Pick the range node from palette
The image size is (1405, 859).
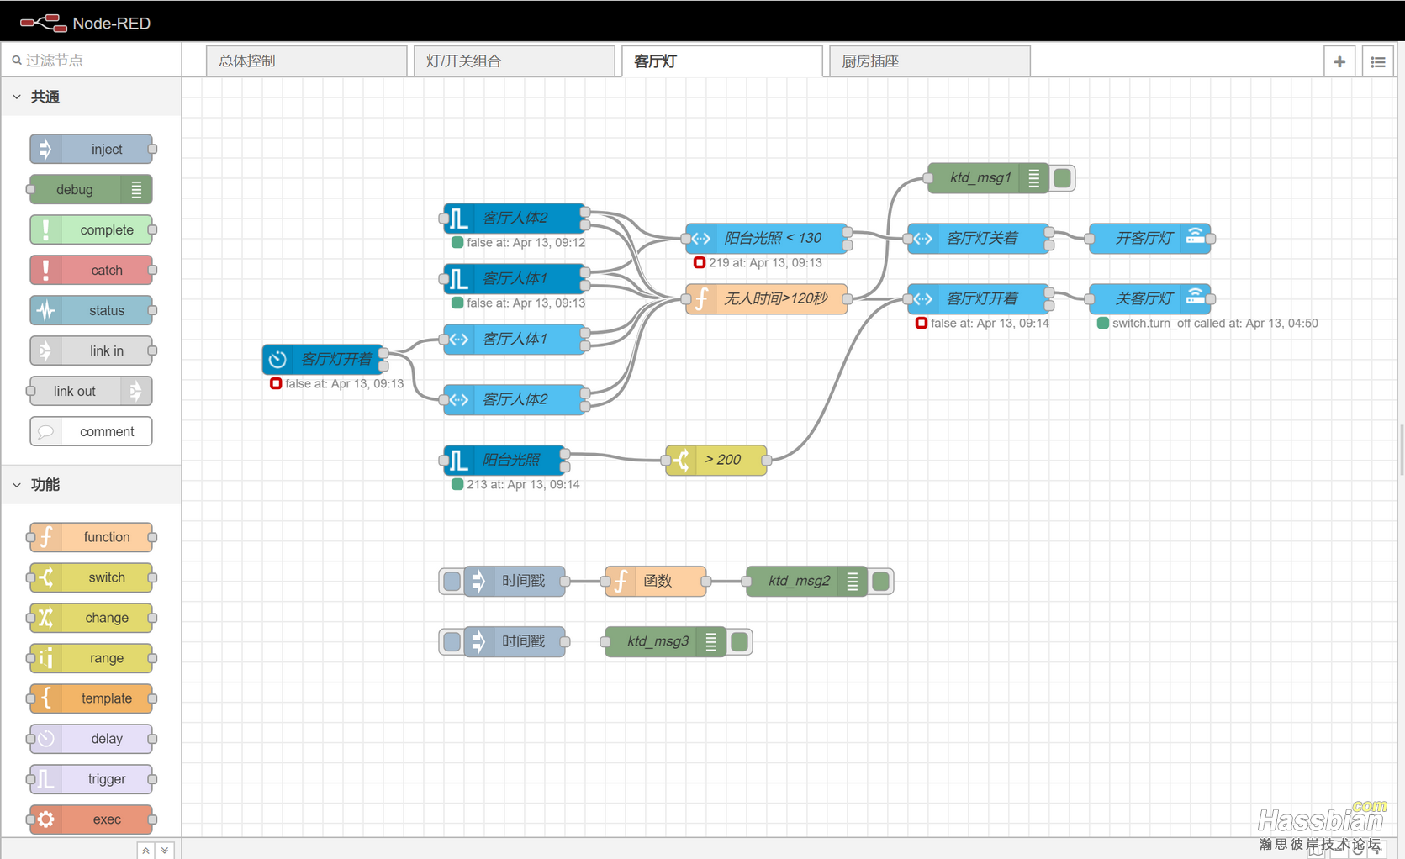tap(91, 658)
